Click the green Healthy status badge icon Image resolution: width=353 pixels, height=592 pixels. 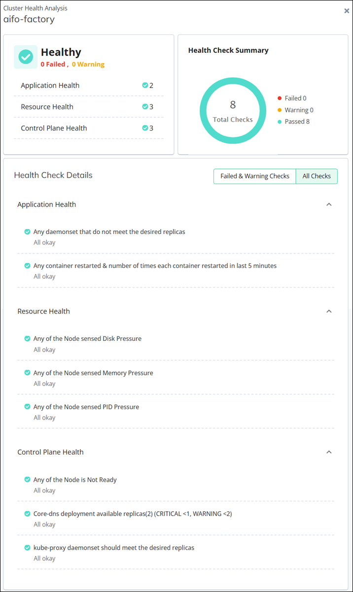(x=25, y=57)
